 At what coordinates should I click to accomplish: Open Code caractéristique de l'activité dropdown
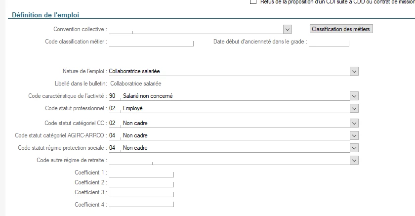(x=353, y=96)
